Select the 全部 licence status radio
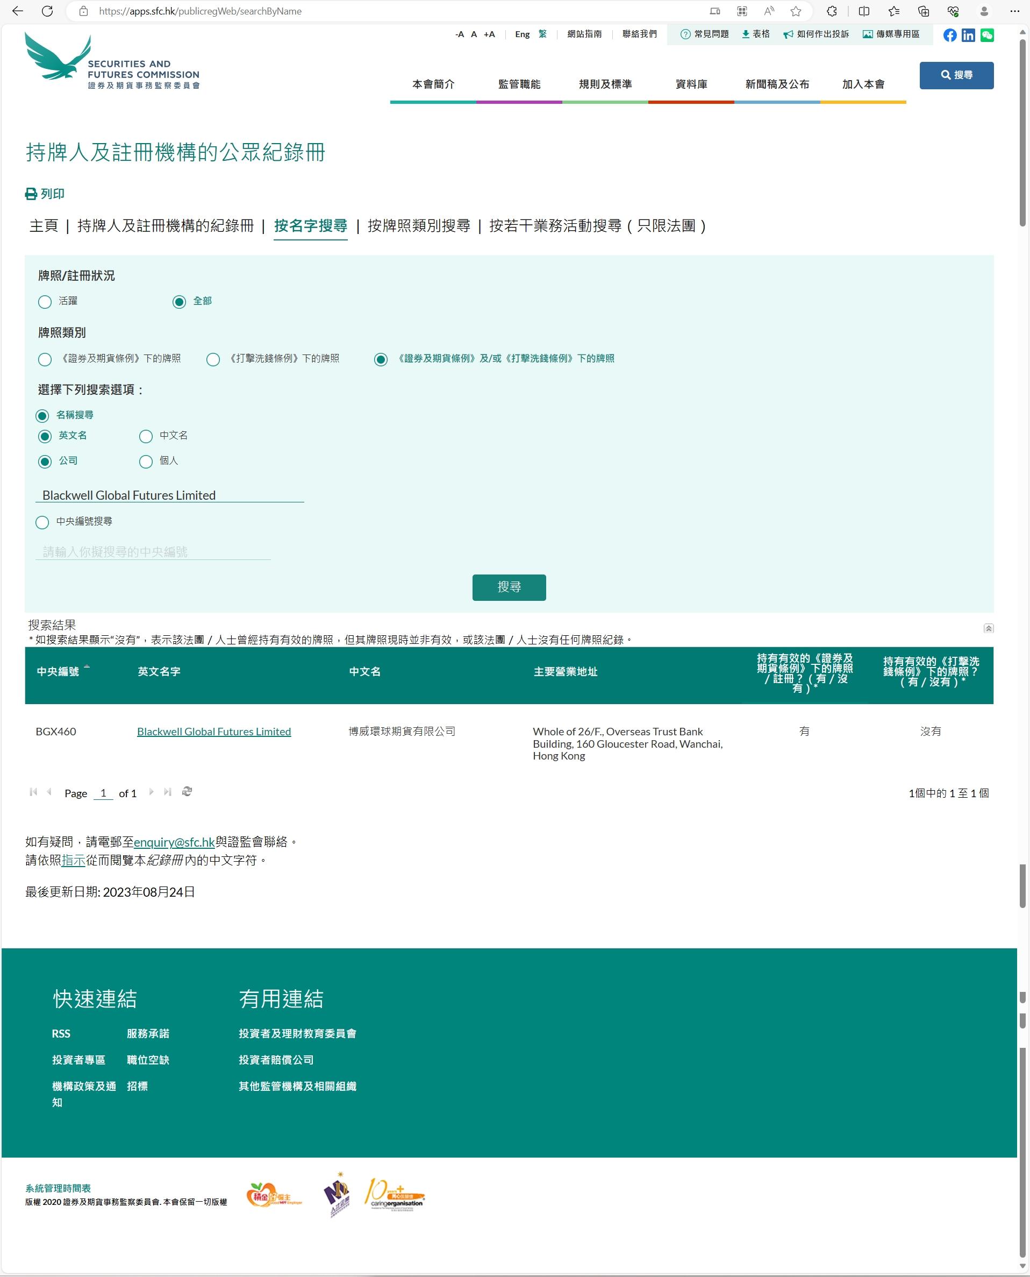Image resolution: width=1030 pixels, height=1277 pixels. click(178, 302)
